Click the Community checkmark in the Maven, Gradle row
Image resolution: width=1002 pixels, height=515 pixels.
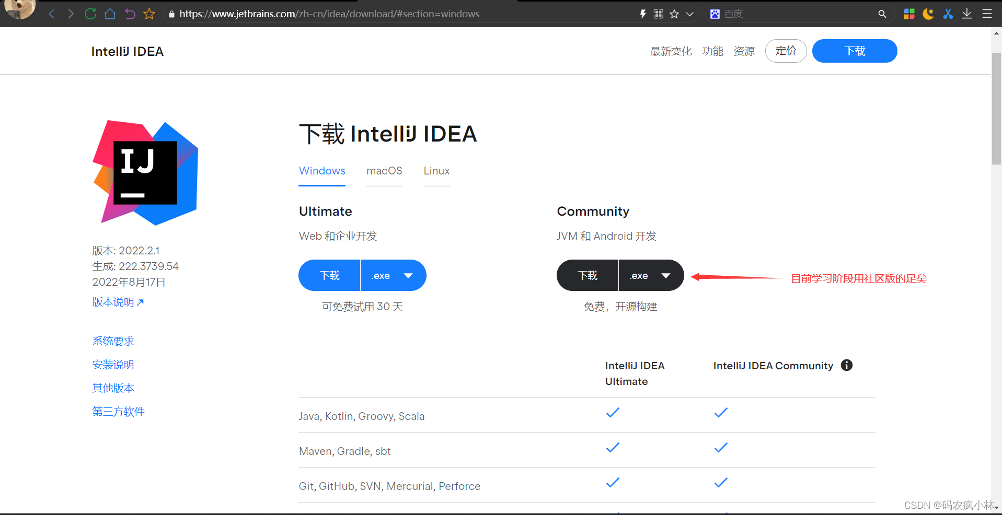click(721, 448)
